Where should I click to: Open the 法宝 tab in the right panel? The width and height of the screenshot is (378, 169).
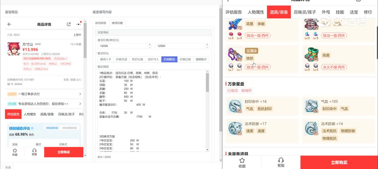click(x=354, y=12)
